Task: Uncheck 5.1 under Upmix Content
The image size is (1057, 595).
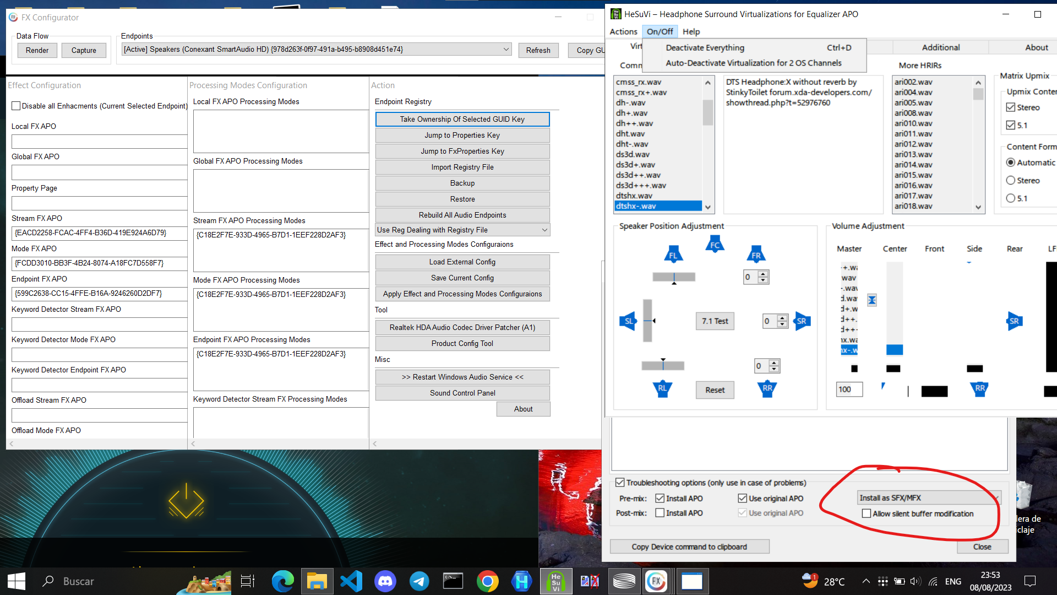Action: (1011, 125)
